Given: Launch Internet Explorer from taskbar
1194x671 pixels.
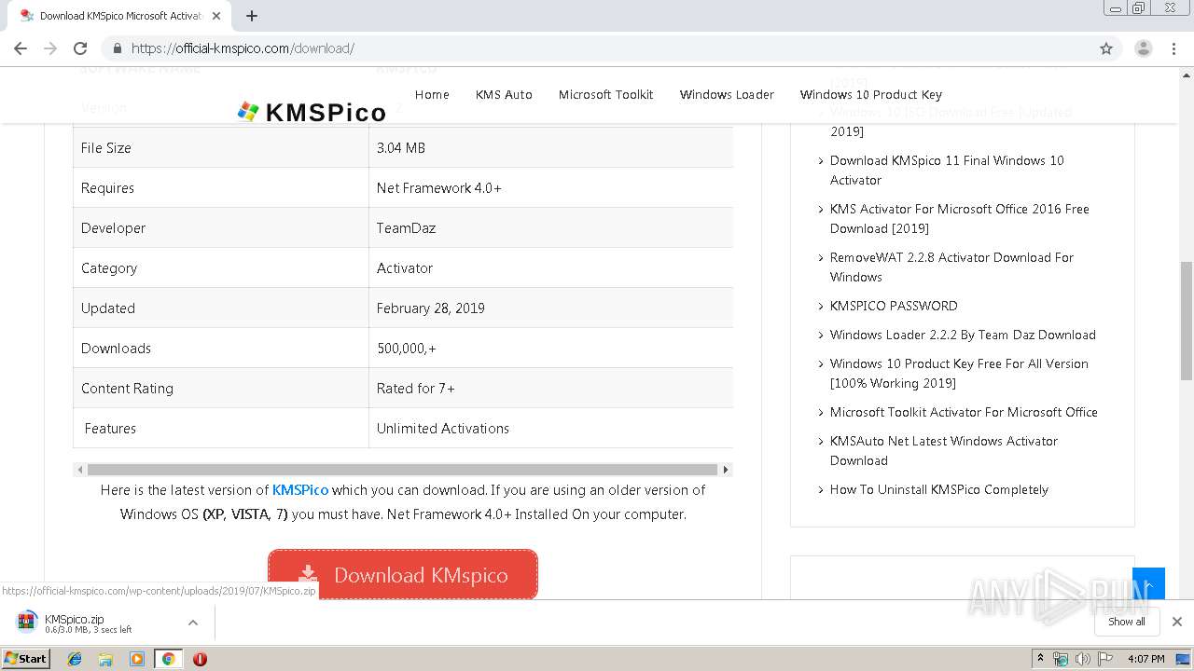Looking at the screenshot, I should tap(75, 659).
